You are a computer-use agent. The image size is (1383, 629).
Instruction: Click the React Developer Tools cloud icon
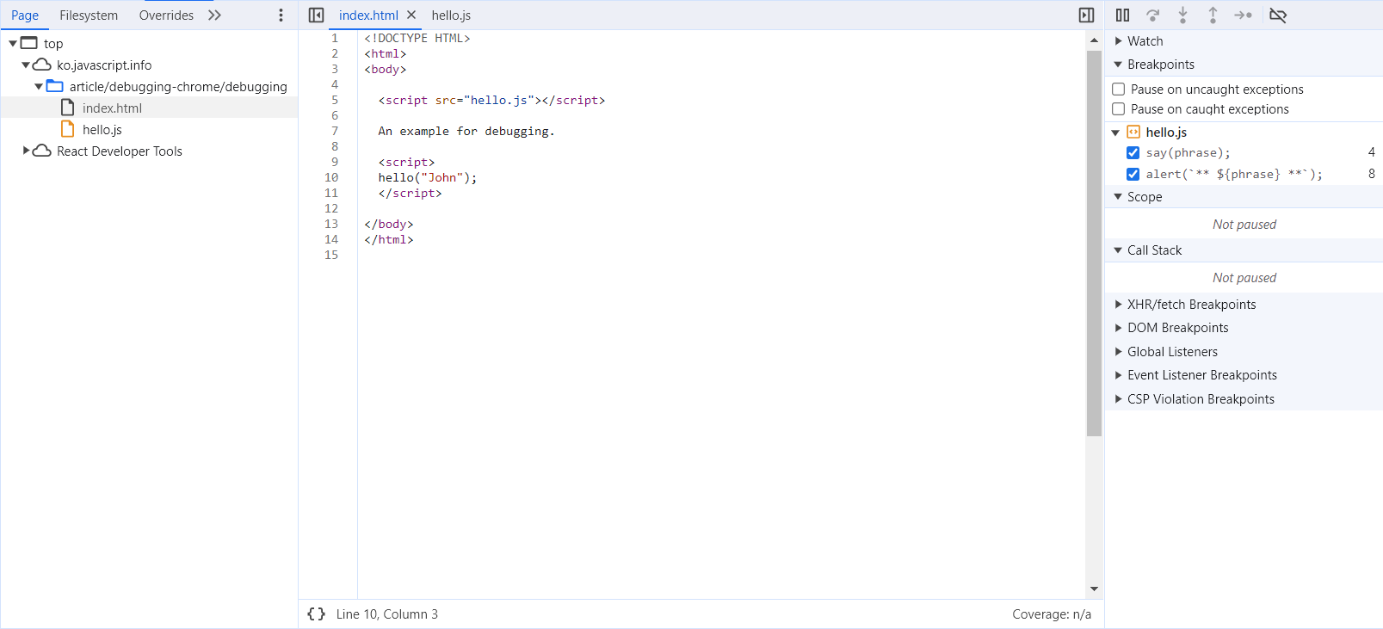(x=41, y=151)
